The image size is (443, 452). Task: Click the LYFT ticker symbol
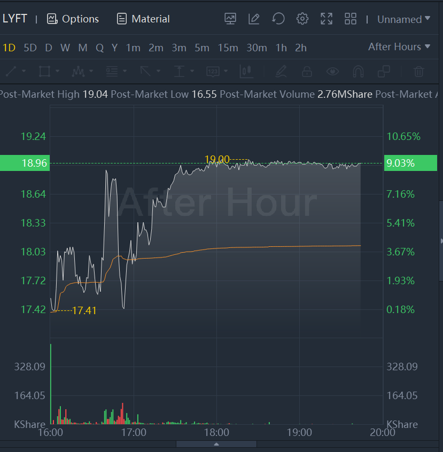tap(15, 19)
